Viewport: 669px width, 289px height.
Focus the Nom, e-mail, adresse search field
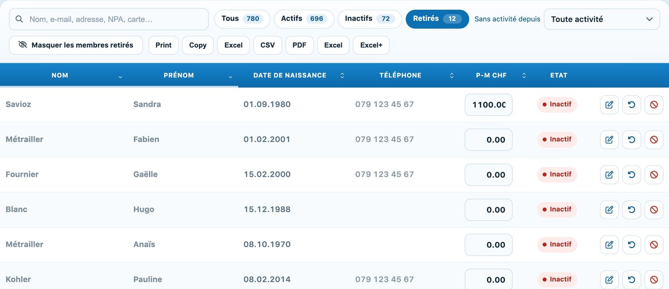coord(109,19)
